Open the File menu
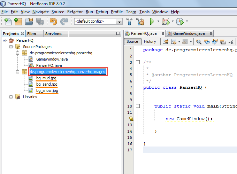The image size is (237, 174). click(x=5, y=12)
